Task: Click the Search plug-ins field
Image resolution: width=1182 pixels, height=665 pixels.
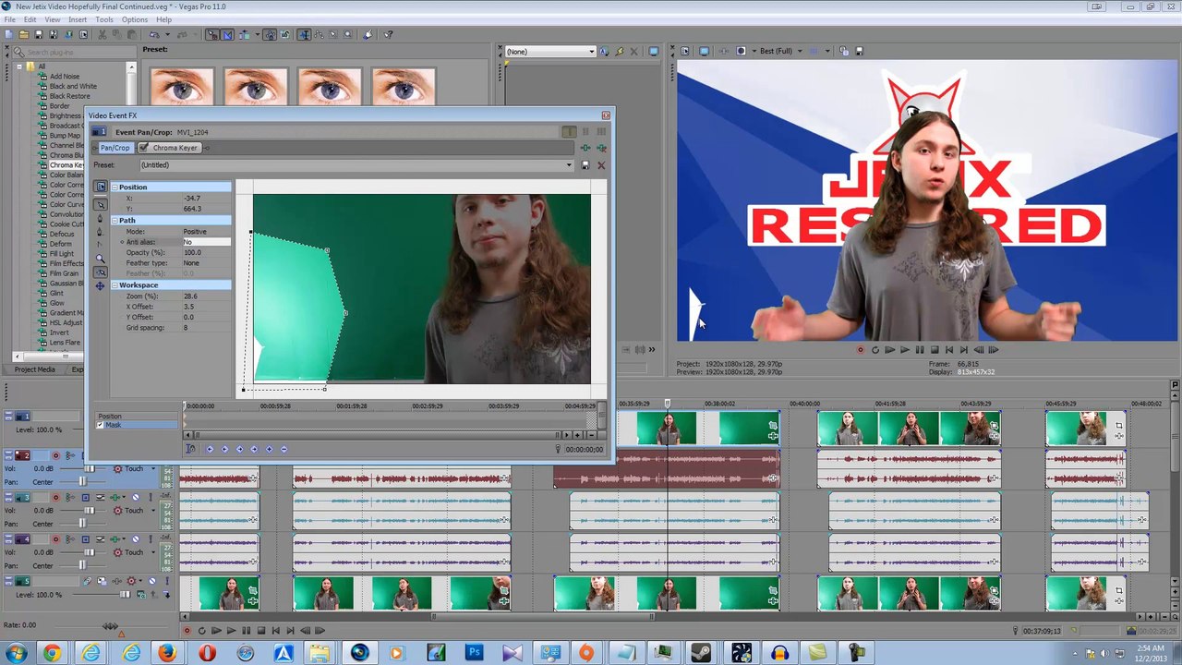Action: pyautogui.click(x=74, y=53)
